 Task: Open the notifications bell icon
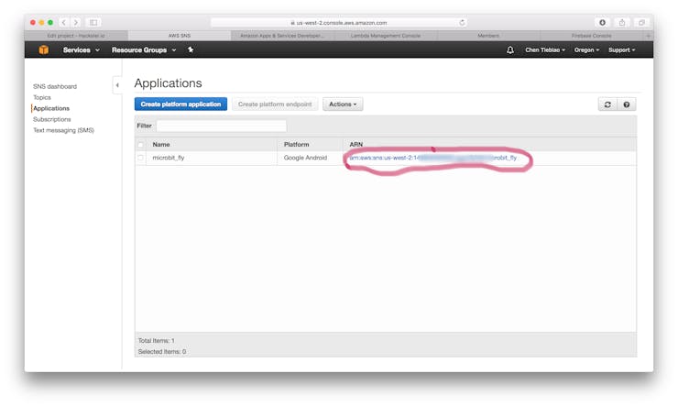click(510, 50)
